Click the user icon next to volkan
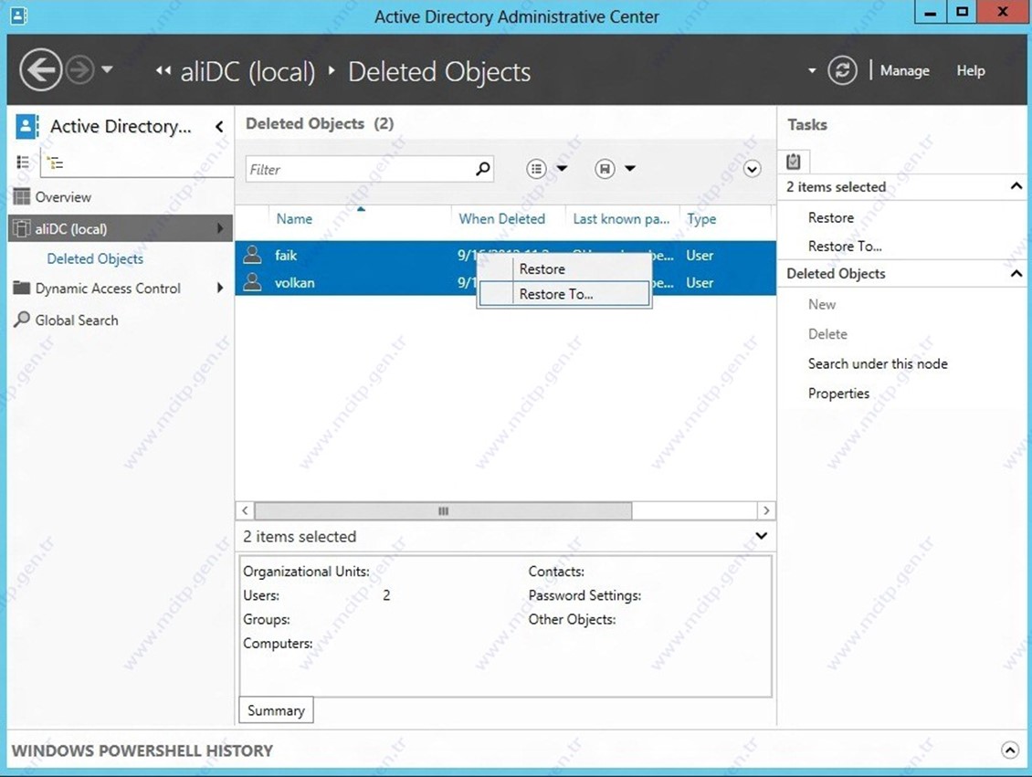This screenshot has width=1032, height=777. click(252, 282)
